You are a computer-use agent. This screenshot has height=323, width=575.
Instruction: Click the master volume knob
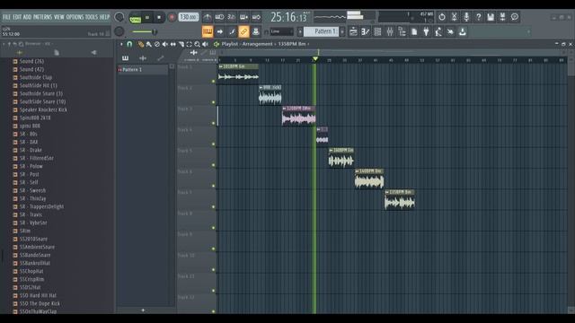tap(119, 17)
